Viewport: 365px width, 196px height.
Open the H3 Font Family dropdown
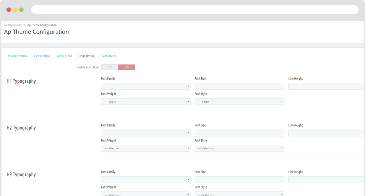coord(145,180)
